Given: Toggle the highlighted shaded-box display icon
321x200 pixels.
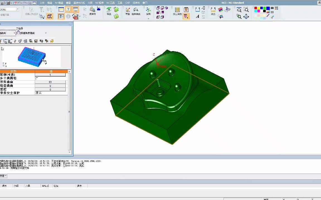Looking at the screenshot, I should tap(50, 16).
